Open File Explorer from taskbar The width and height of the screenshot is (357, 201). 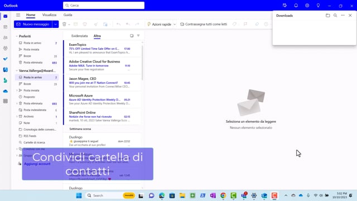click(x=182, y=195)
